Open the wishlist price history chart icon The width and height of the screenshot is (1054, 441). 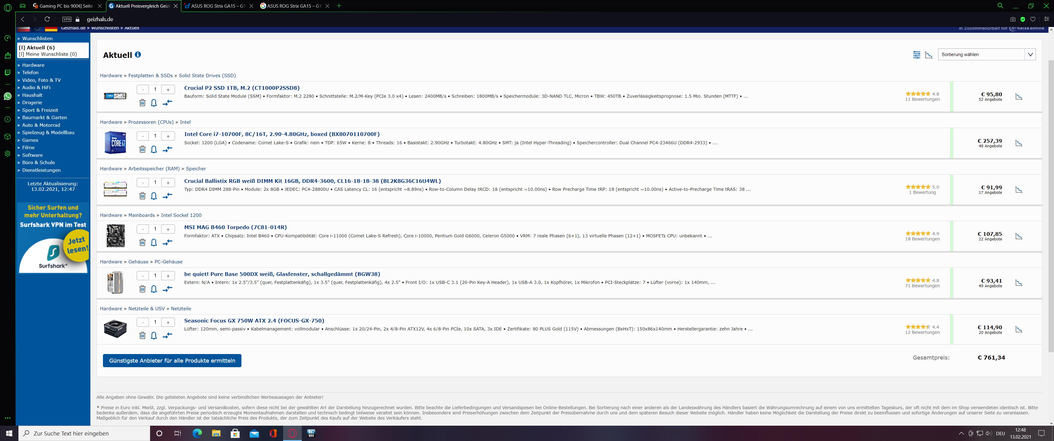929,55
